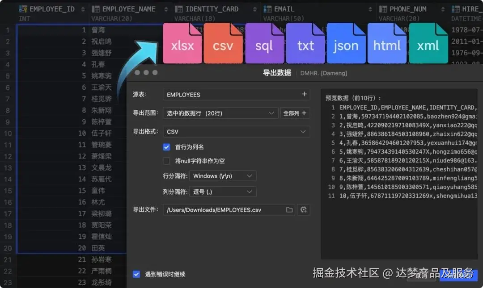483x288 pixels.
Task: Select the name cell 伍子轩
Action: [x=102, y=133]
